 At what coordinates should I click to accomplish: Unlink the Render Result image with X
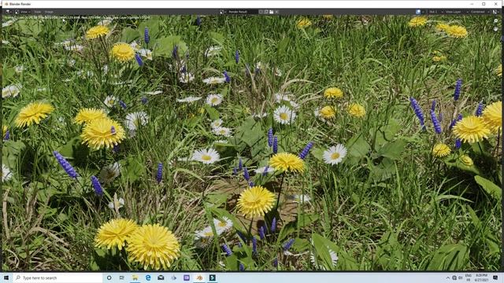coord(276,12)
